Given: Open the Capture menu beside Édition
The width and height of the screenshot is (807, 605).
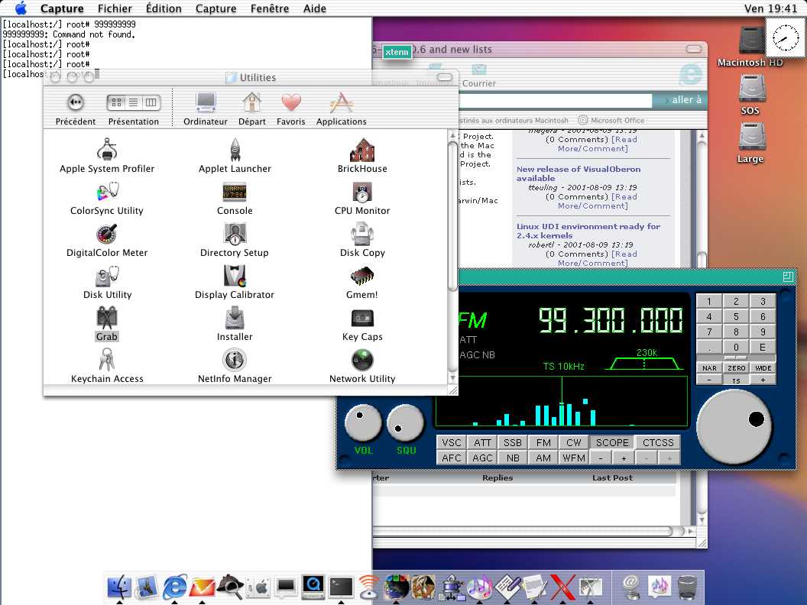Looking at the screenshot, I should 216,8.
